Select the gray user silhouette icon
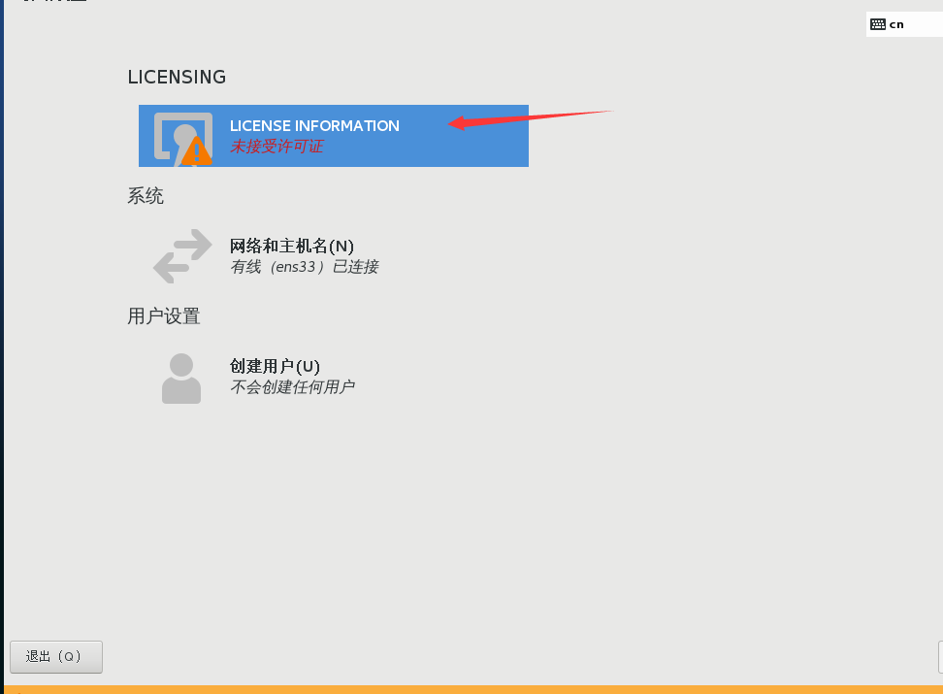The height and width of the screenshot is (694, 943). pos(181,378)
